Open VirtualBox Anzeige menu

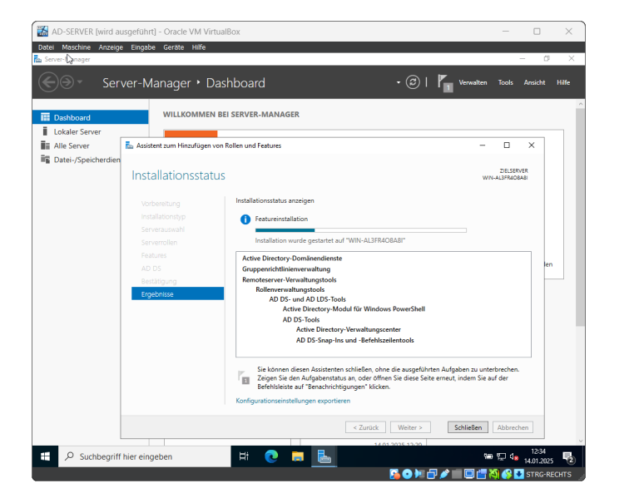click(x=111, y=47)
